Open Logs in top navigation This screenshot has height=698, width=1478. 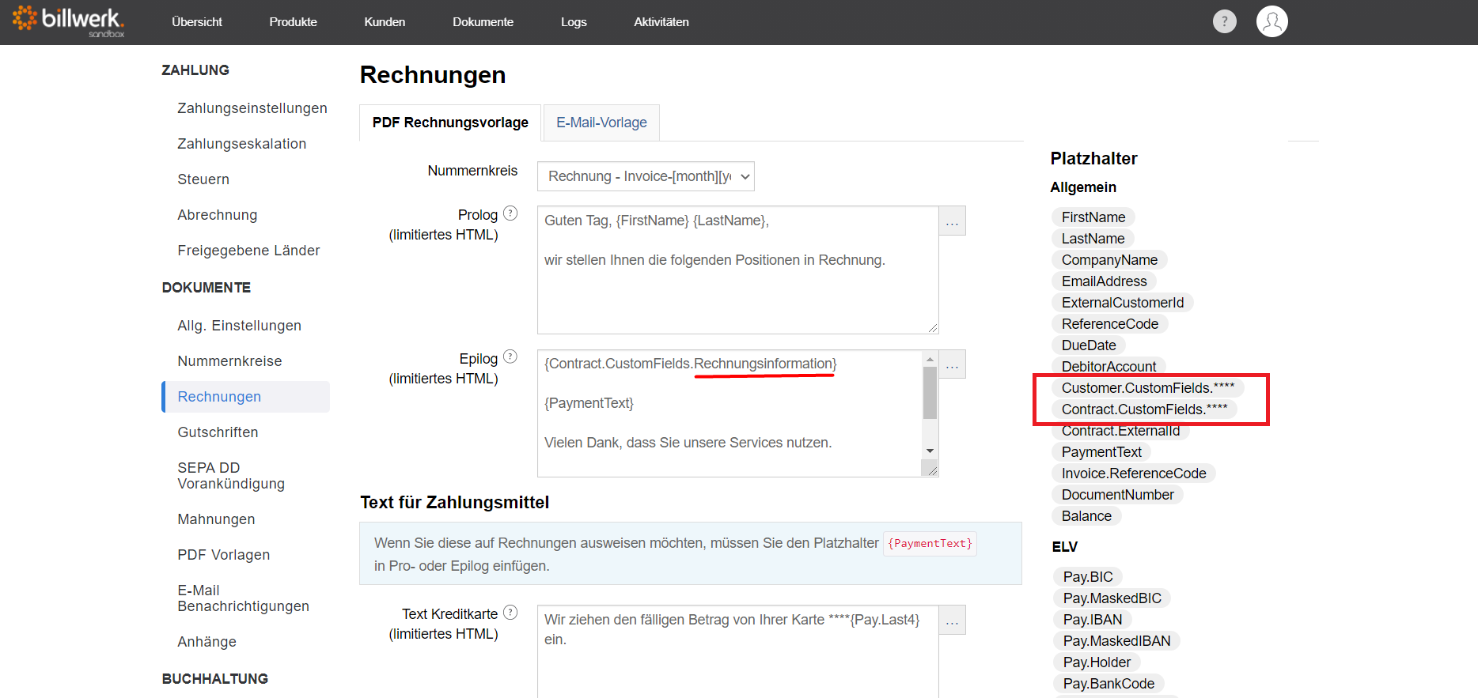[x=574, y=22]
